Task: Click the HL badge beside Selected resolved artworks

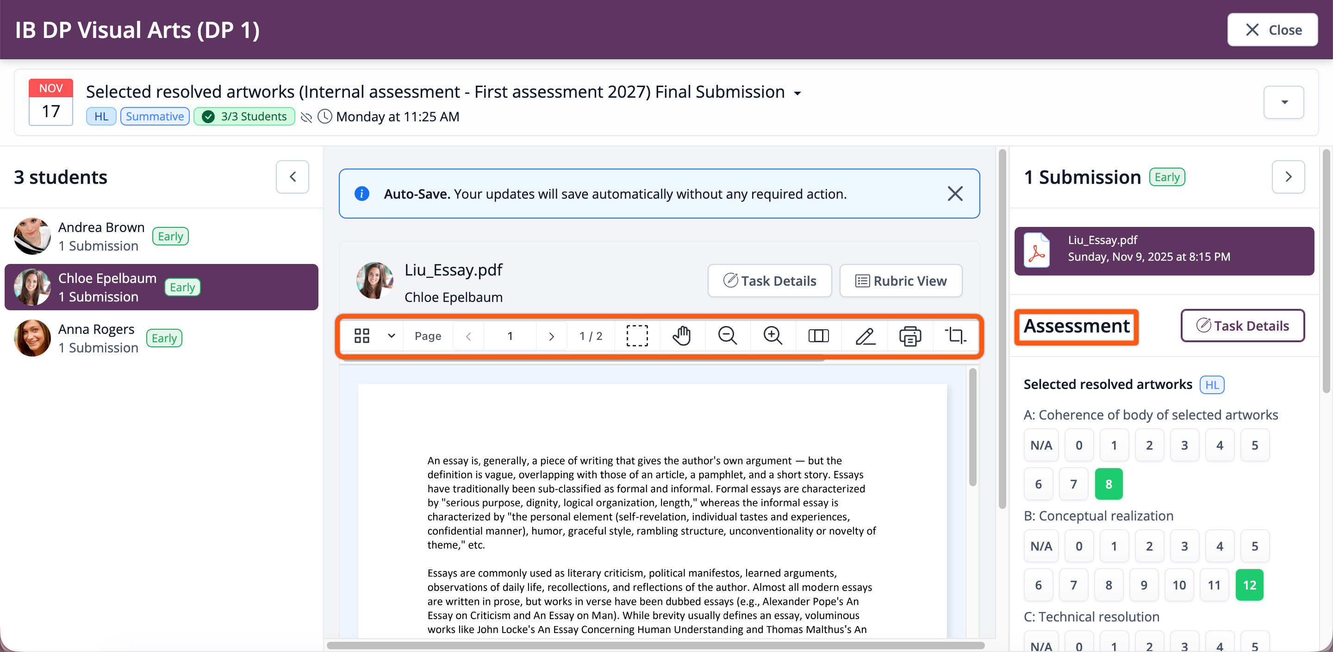Action: click(x=1211, y=385)
